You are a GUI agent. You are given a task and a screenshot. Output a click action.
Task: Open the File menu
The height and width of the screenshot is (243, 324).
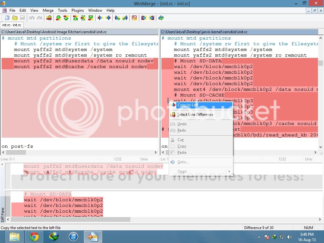pos(12,10)
